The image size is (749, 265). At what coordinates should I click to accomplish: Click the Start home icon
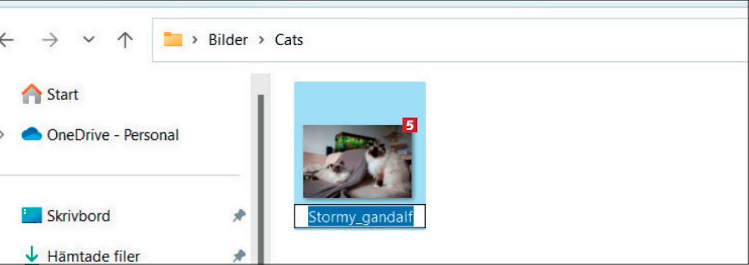(32, 94)
